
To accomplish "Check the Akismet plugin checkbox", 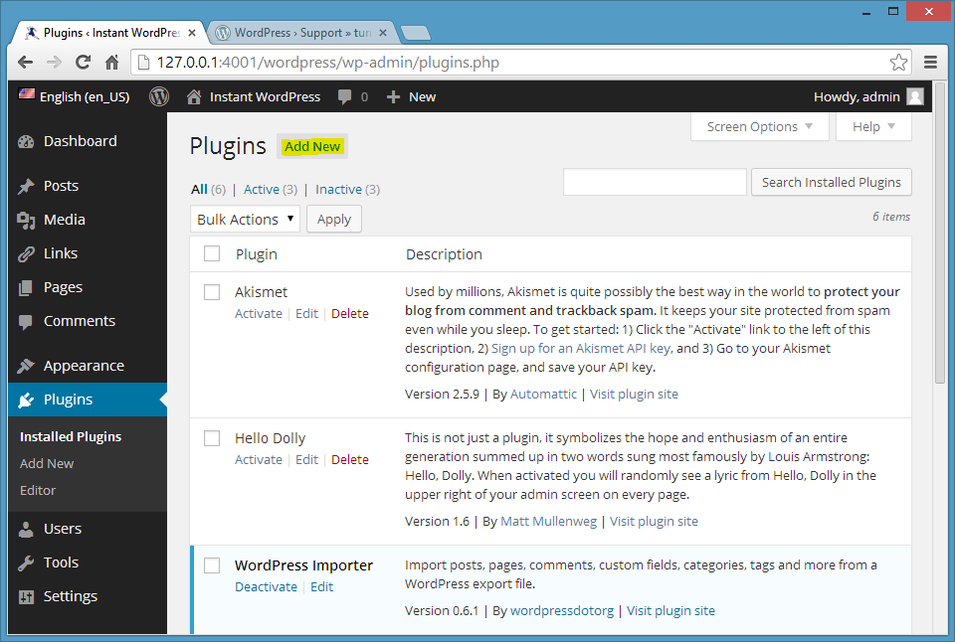I will pos(212,292).
